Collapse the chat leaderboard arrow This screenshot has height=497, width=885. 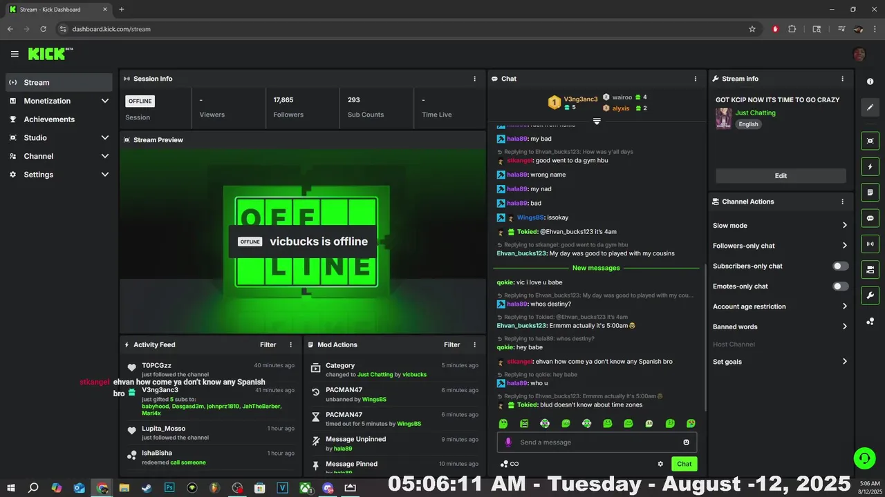(x=597, y=121)
